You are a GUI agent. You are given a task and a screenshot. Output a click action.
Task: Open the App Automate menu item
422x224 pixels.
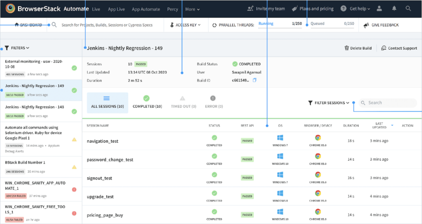[146, 9]
